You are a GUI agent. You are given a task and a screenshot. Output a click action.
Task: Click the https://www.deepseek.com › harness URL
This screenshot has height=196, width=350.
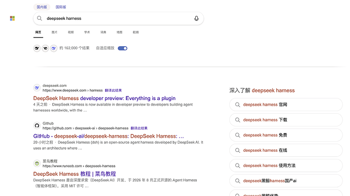point(73,90)
